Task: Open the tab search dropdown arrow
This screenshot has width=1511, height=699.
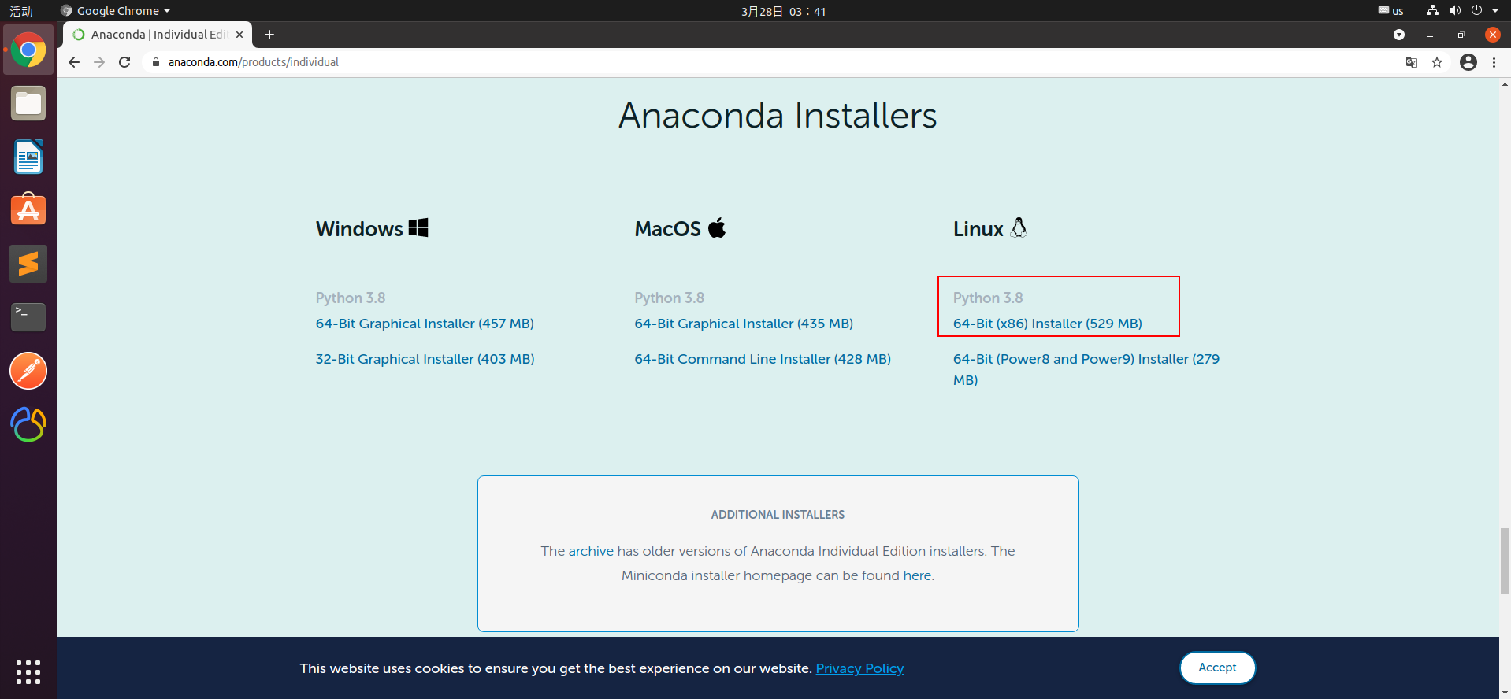Action: pos(1399,35)
